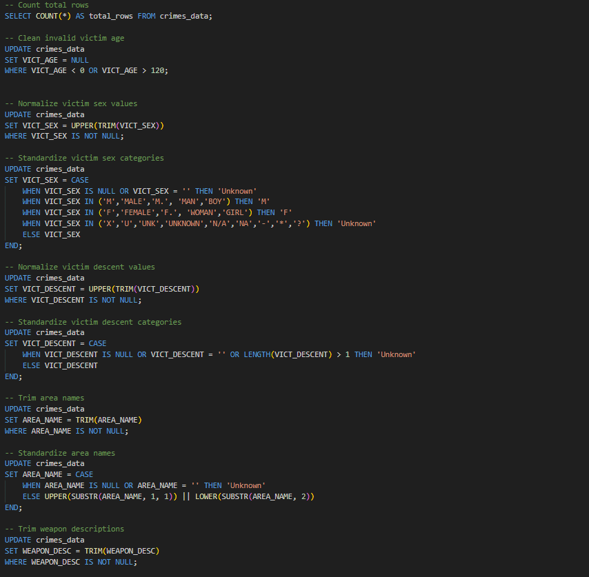Click NULL in the SET VICT_AGE line
Image resolution: width=589 pixels, height=577 pixels.
coord(81,60)
